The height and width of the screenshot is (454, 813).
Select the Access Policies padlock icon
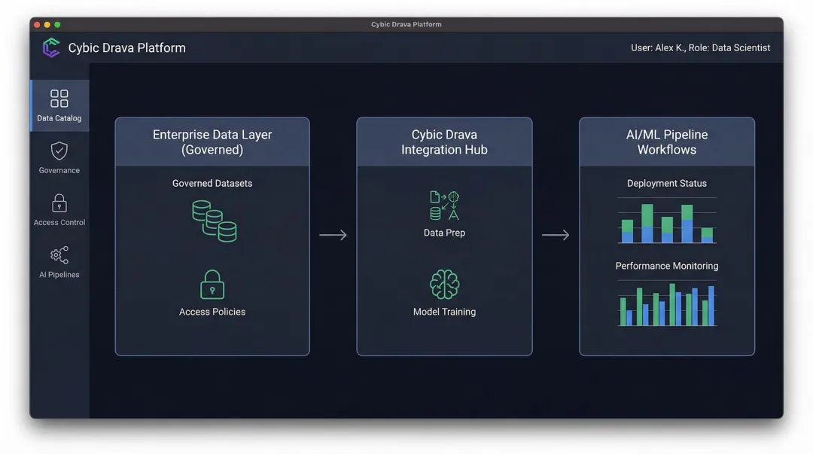(212, 284)
